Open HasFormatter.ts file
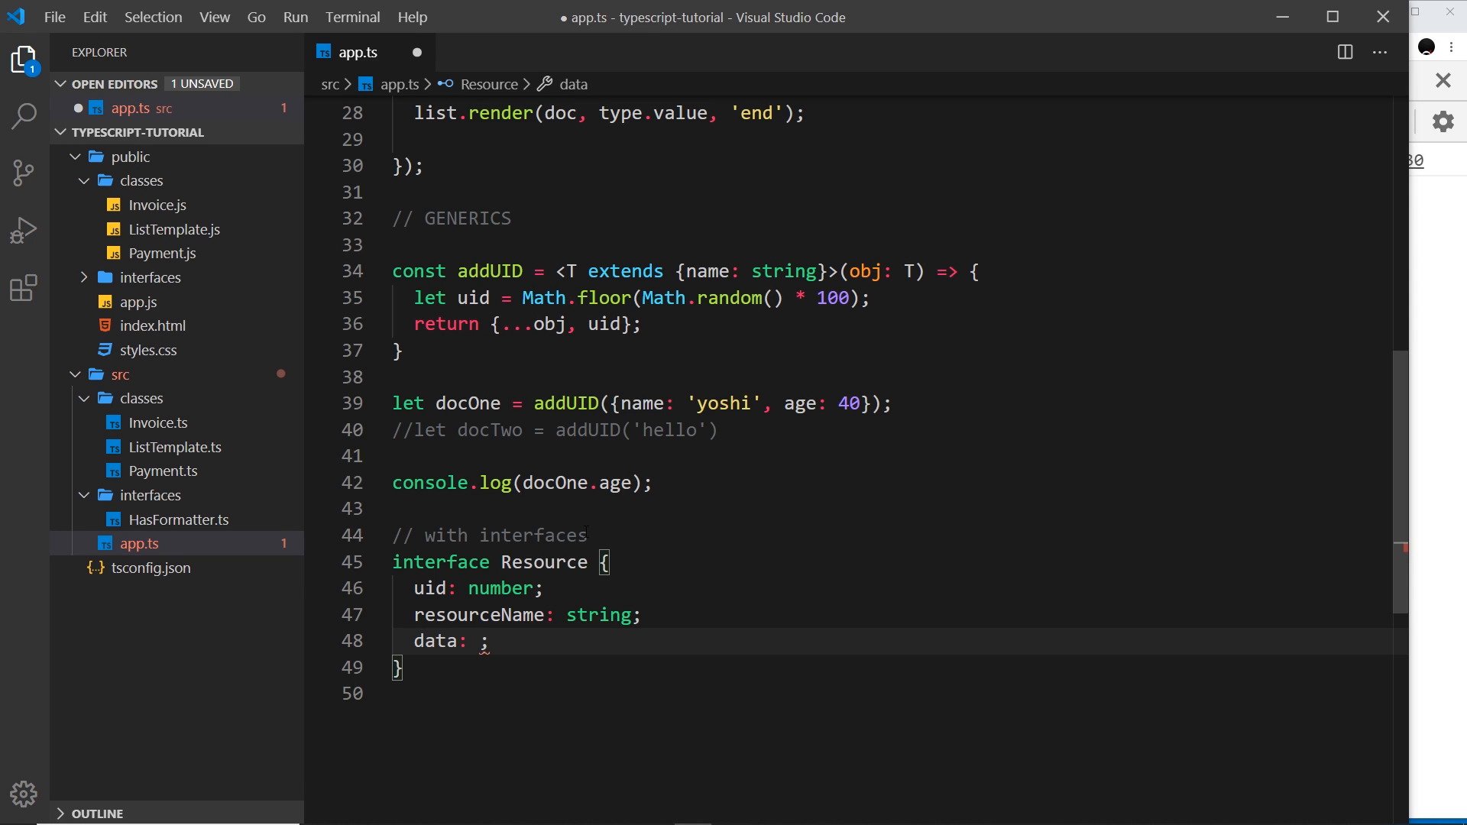1467x825 pixels. [x=178, y=519]
